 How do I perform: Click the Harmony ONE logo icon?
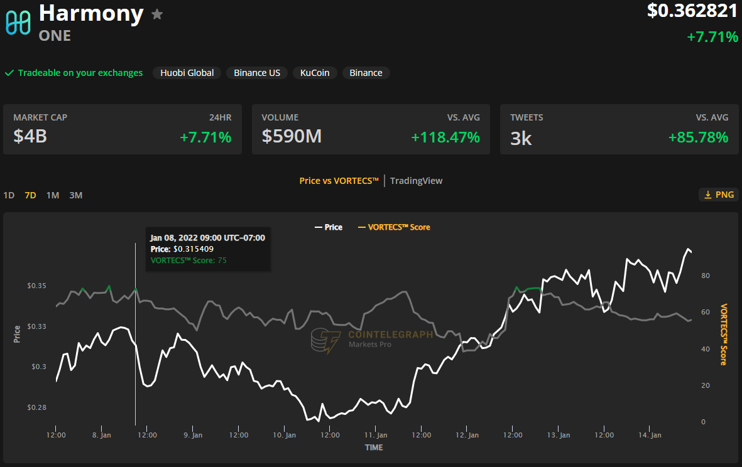point(18,23)
